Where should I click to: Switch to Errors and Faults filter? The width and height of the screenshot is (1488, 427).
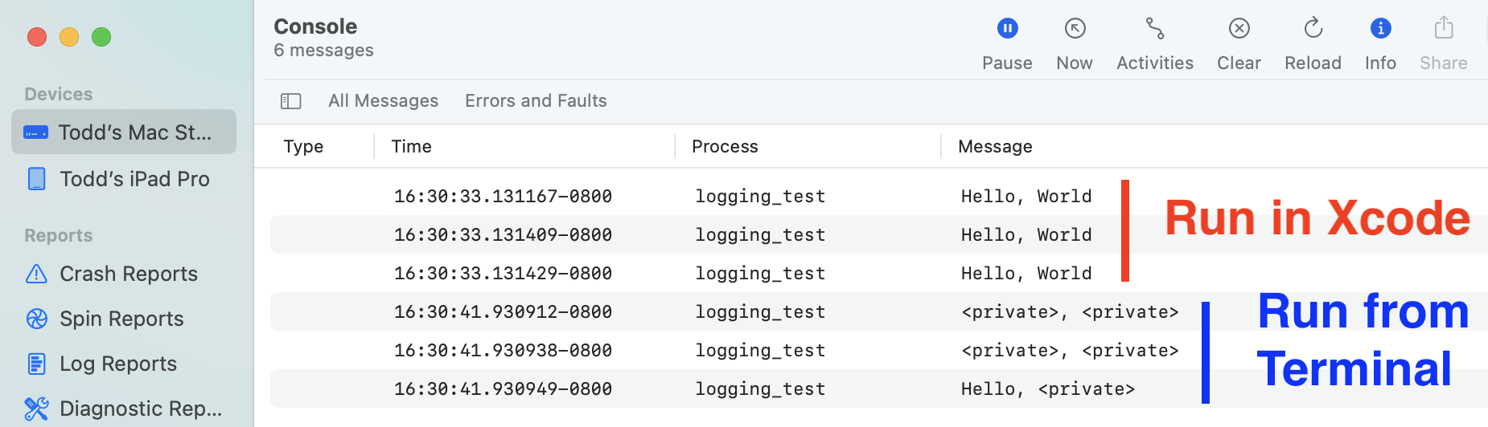click(x=536, y=101)
